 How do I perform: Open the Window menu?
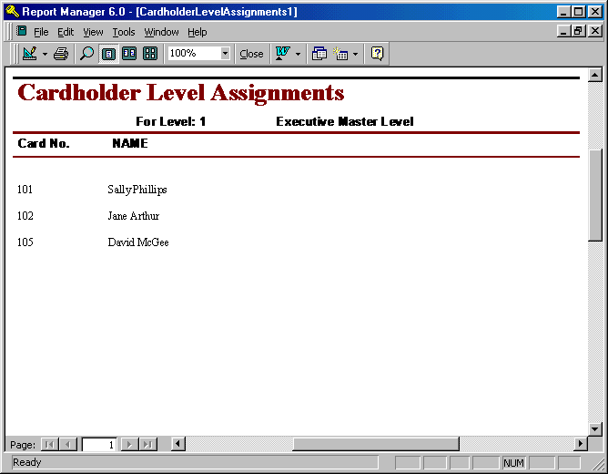tap(161, 32)
